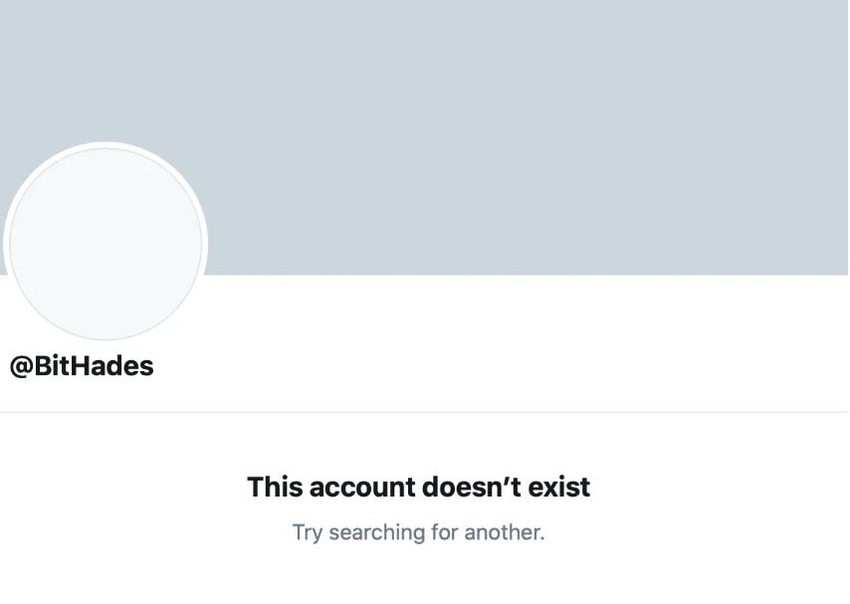Click the "Try searching for another." text
Screen dimensions: 850x604
[x=418, y=532]
